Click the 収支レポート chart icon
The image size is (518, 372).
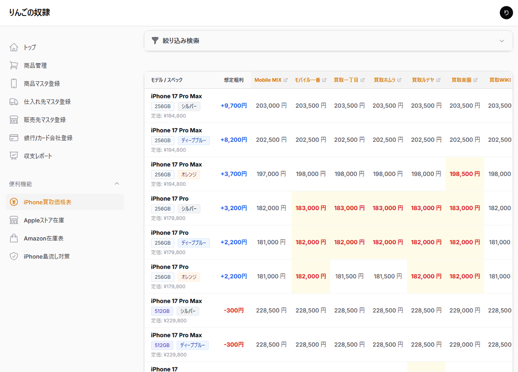coord(14,156)
